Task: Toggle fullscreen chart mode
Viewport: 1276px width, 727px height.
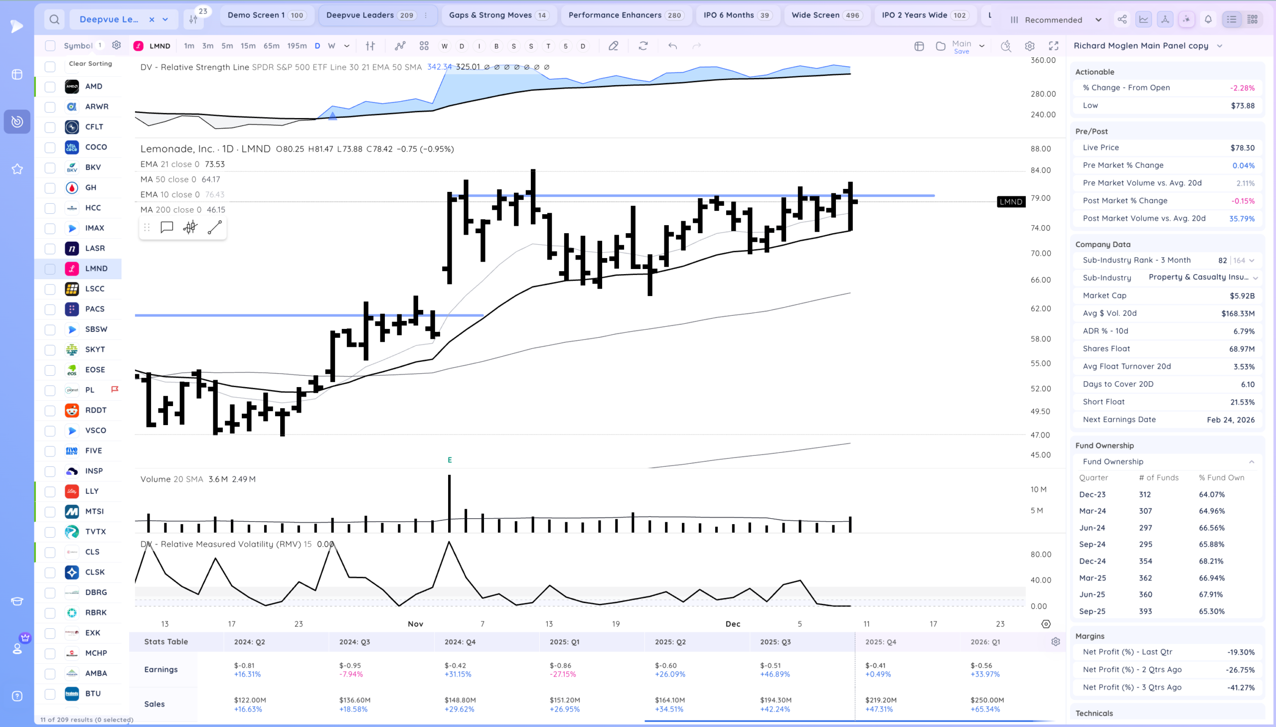Action: [1053, 46]
